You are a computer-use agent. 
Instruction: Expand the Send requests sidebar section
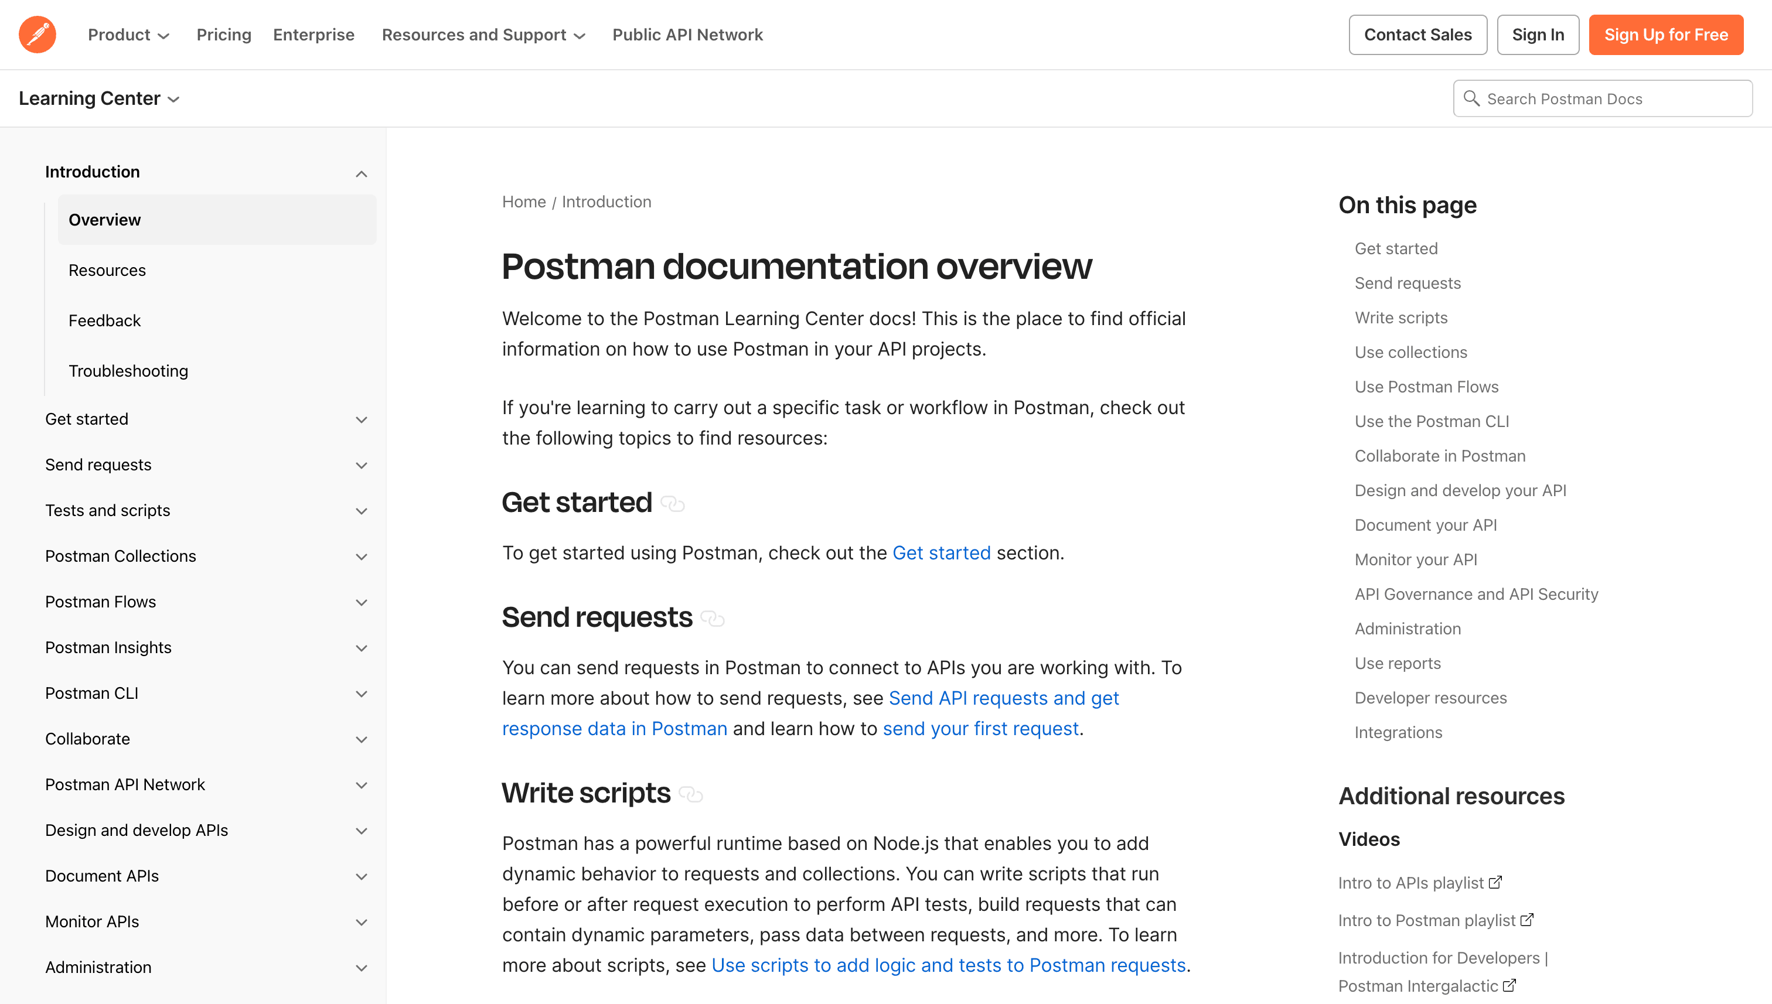(x=362, y=465)
